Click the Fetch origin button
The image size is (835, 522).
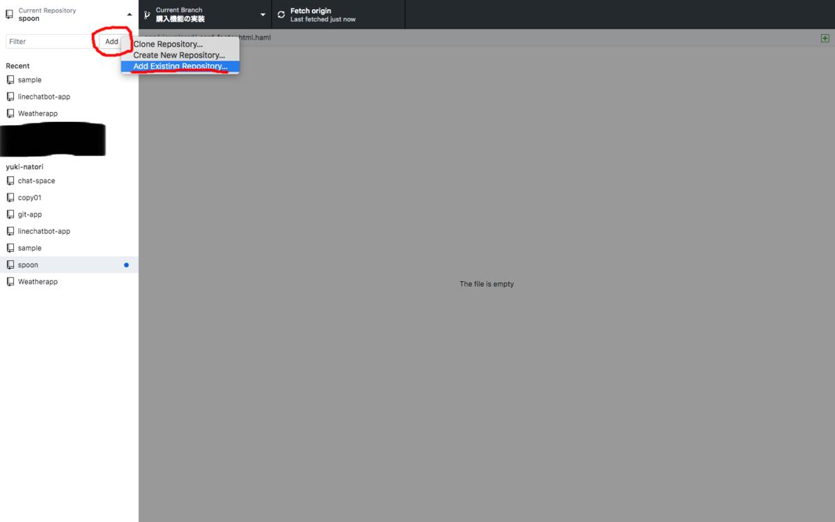(x=338, y=15)
